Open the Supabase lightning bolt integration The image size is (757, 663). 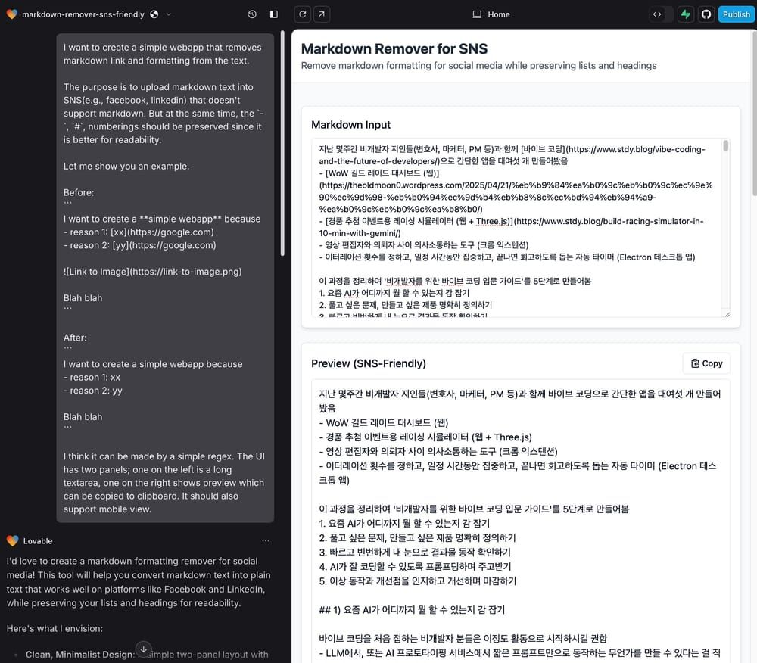(x=686, y=14)
